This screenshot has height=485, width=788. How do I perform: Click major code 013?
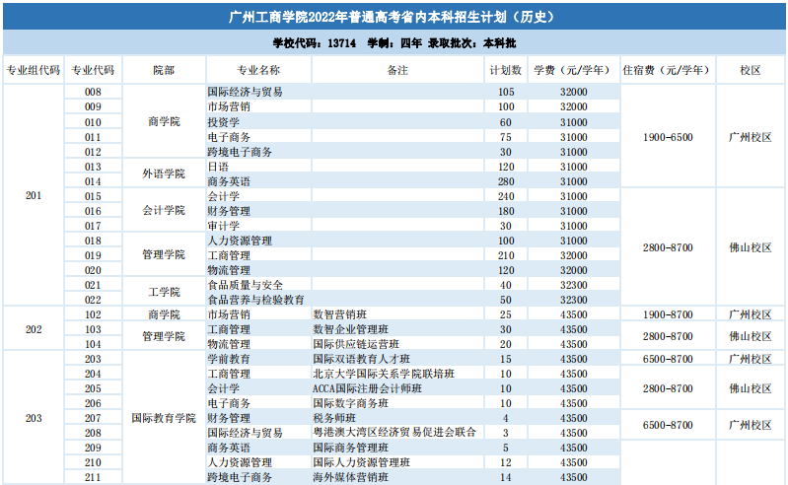pos(93,167)
